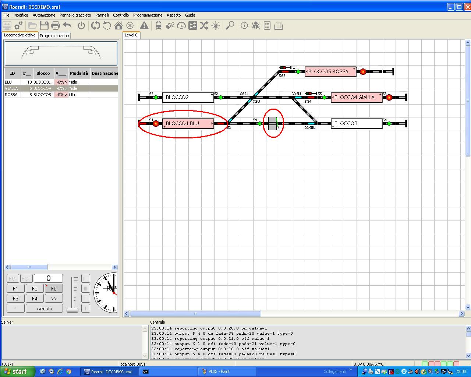Click the dashed-circle reset icon
Viewport: 471px width, 377px height.
pyautogui.click(x=107, y=25)
